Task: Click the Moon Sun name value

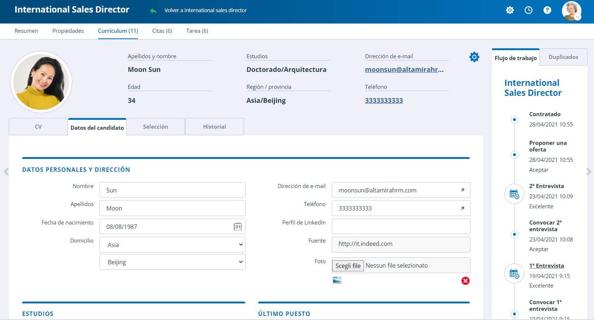Action: coord(144,69)
